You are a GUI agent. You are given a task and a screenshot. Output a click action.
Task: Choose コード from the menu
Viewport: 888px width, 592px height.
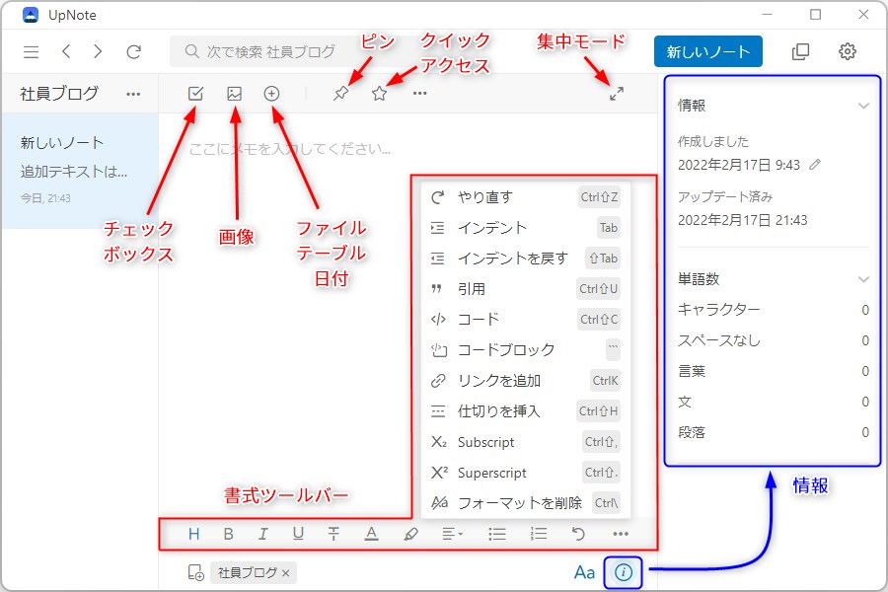coord(525,320)
